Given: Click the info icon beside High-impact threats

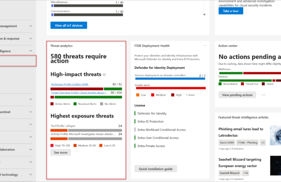Looking at the screenshot, I should click(104, 75).
